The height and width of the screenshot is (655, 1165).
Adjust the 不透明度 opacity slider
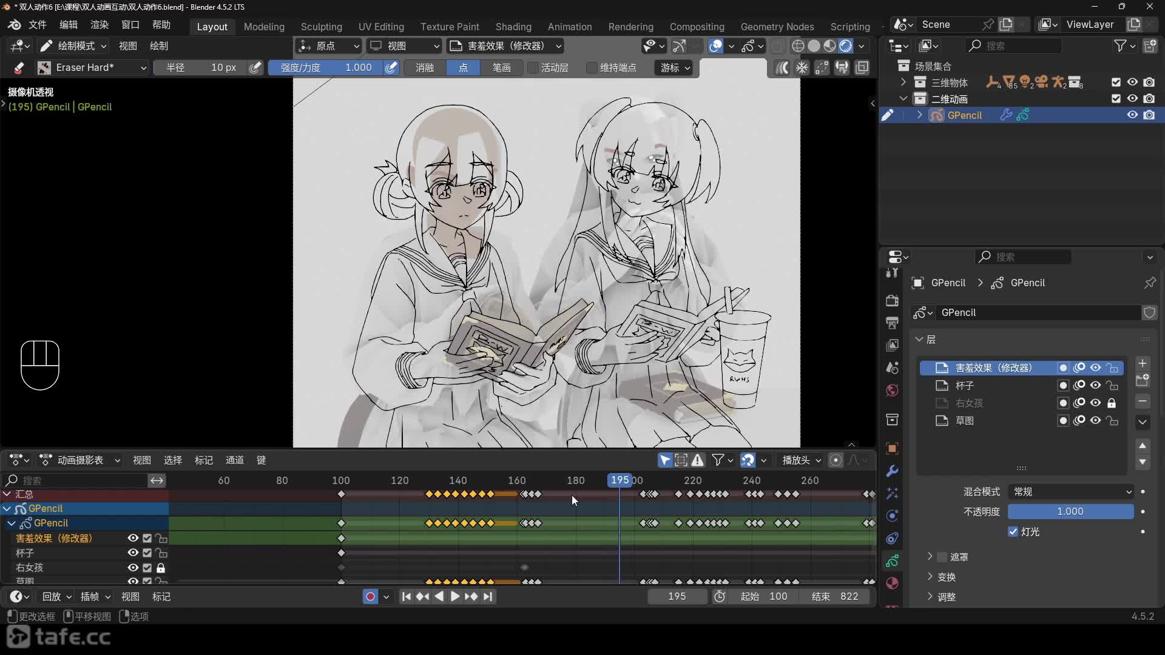[x=1070, y=512]
